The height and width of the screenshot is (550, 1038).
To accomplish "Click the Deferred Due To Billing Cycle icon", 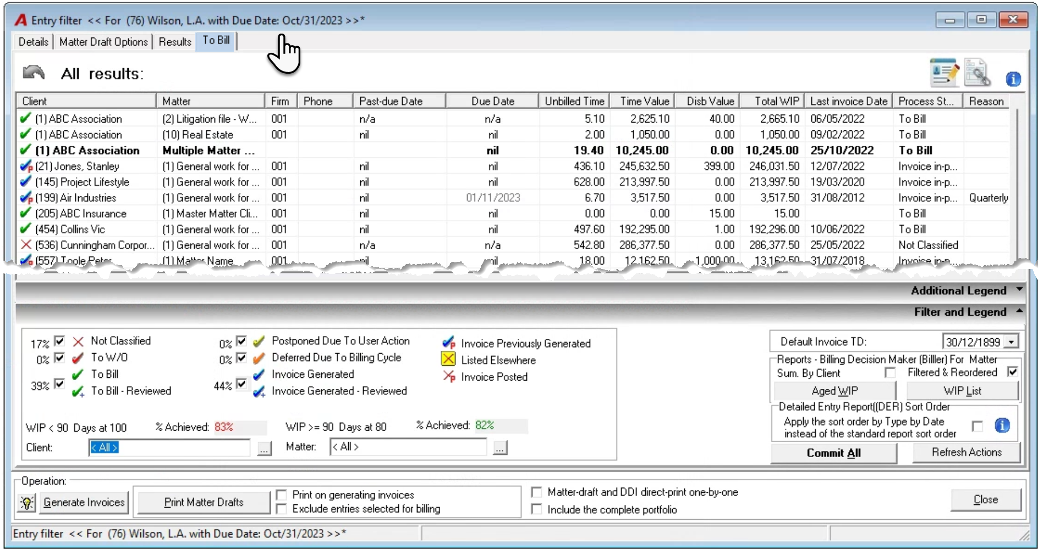I will click(259, 358).
